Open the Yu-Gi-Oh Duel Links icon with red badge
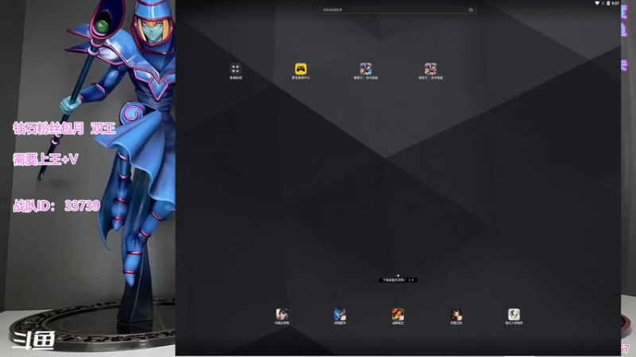The image size is (636, 357). click(430, 69)
